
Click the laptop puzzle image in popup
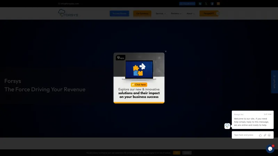(x=139, y=70)
